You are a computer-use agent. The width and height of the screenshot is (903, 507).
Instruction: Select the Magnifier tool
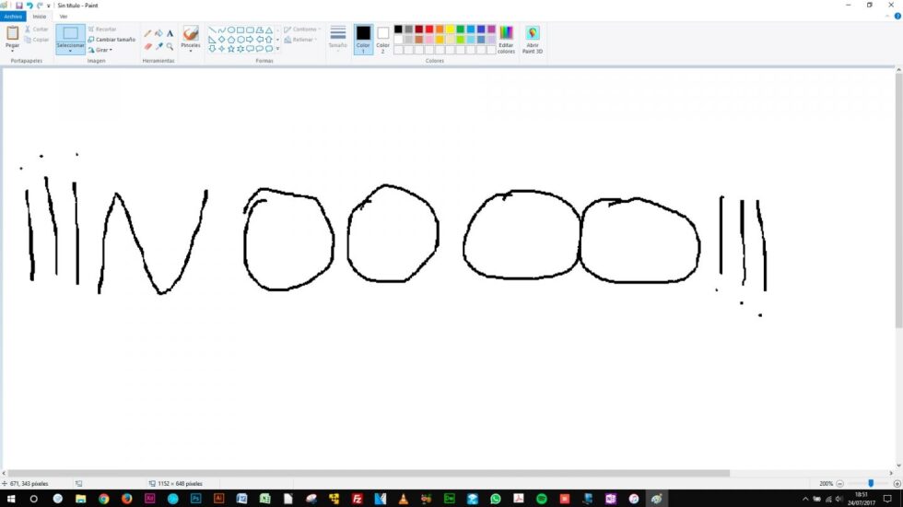(x=170, y=46)
